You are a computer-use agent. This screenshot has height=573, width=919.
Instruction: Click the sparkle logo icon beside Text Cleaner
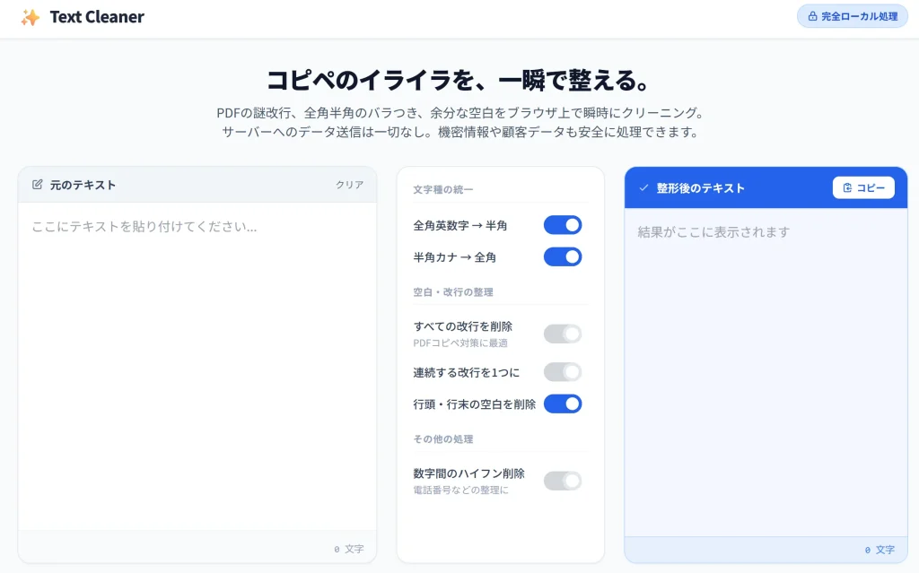(x=31, y=17)
